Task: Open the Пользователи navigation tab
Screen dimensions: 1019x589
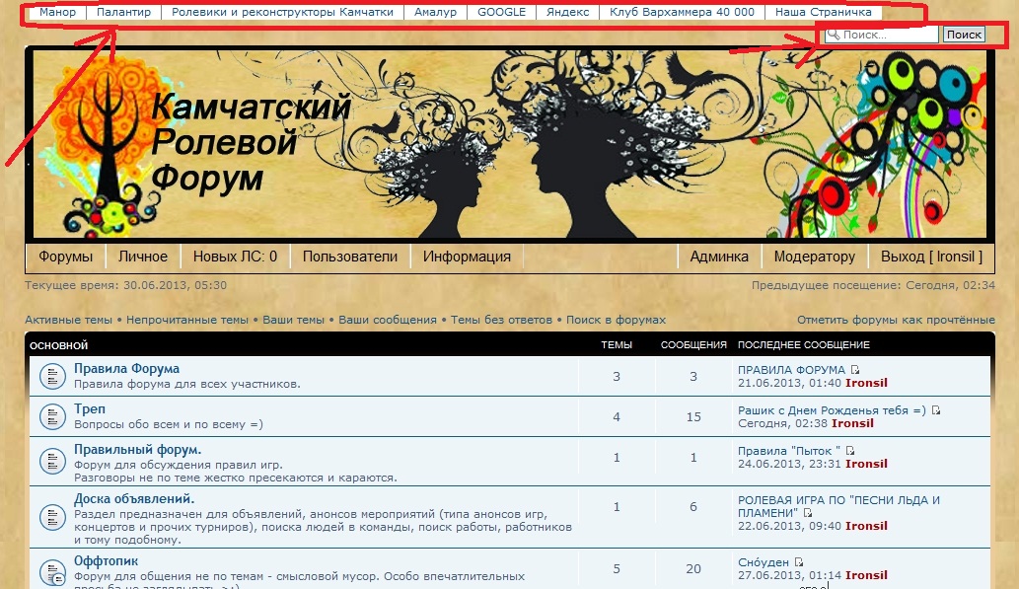Action: [349, 257]
